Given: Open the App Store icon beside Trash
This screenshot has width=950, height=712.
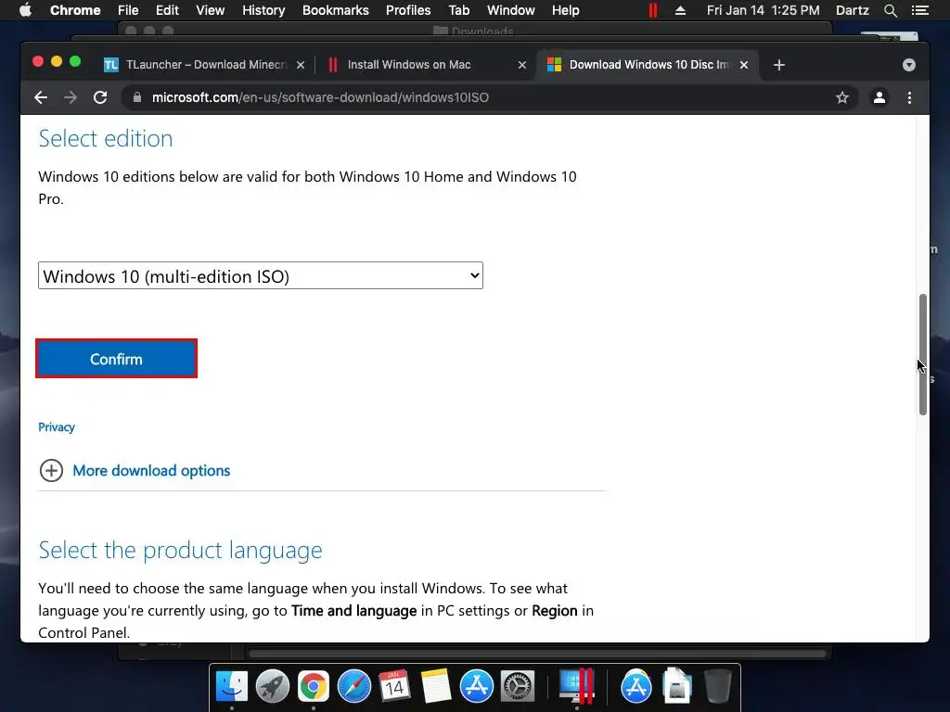Looking at the screenshot, I should pos(635,686).
